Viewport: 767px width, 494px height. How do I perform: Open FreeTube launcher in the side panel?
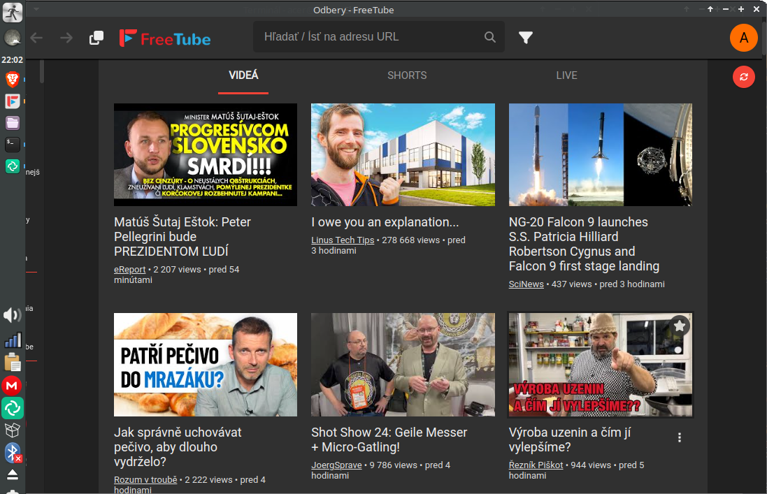pyautogui.click(x=12, y=101)
